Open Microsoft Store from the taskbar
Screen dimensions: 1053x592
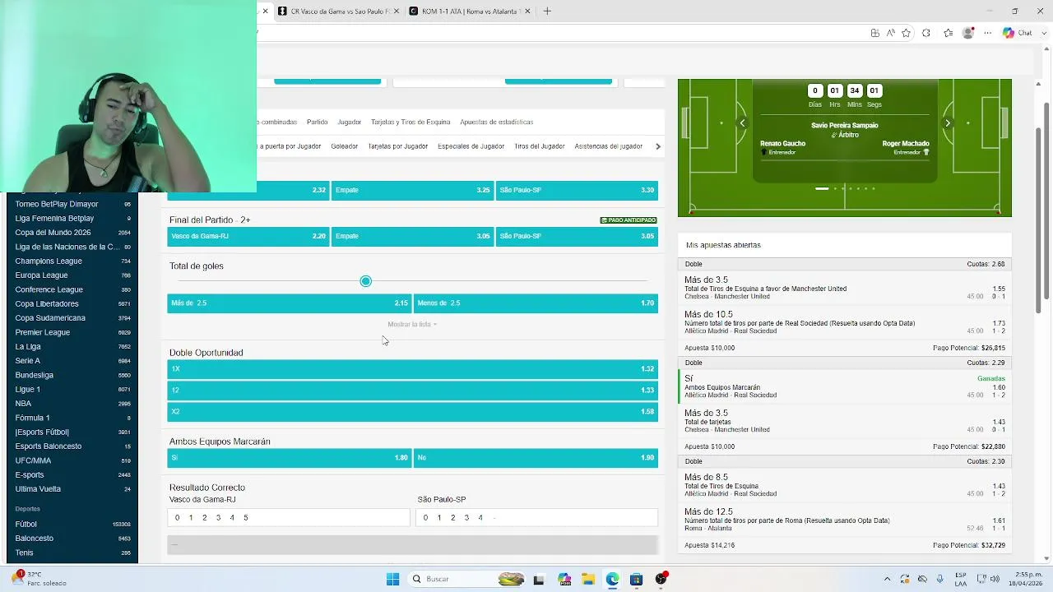coord(636,579)
